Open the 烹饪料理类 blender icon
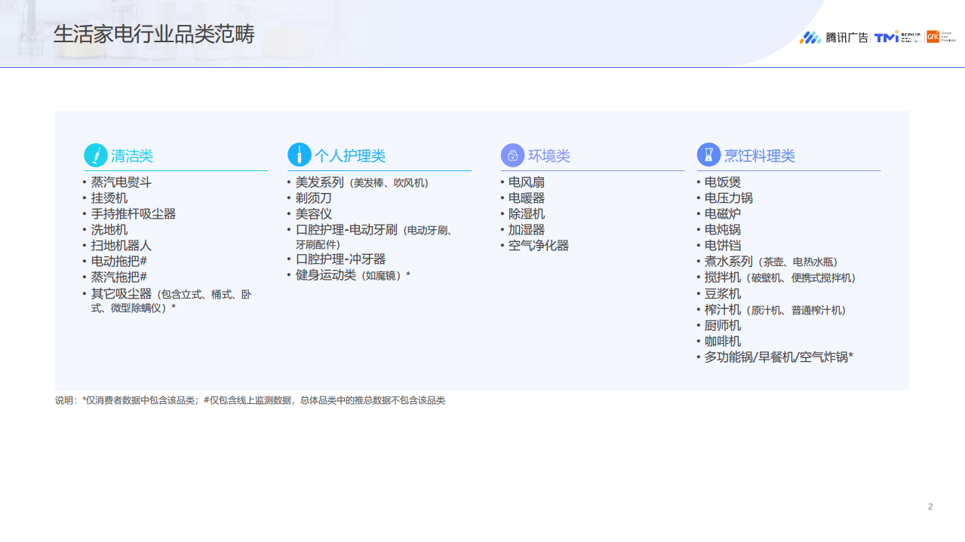The width and height of the screenshot is (965, 542). [x=708, y=154]
